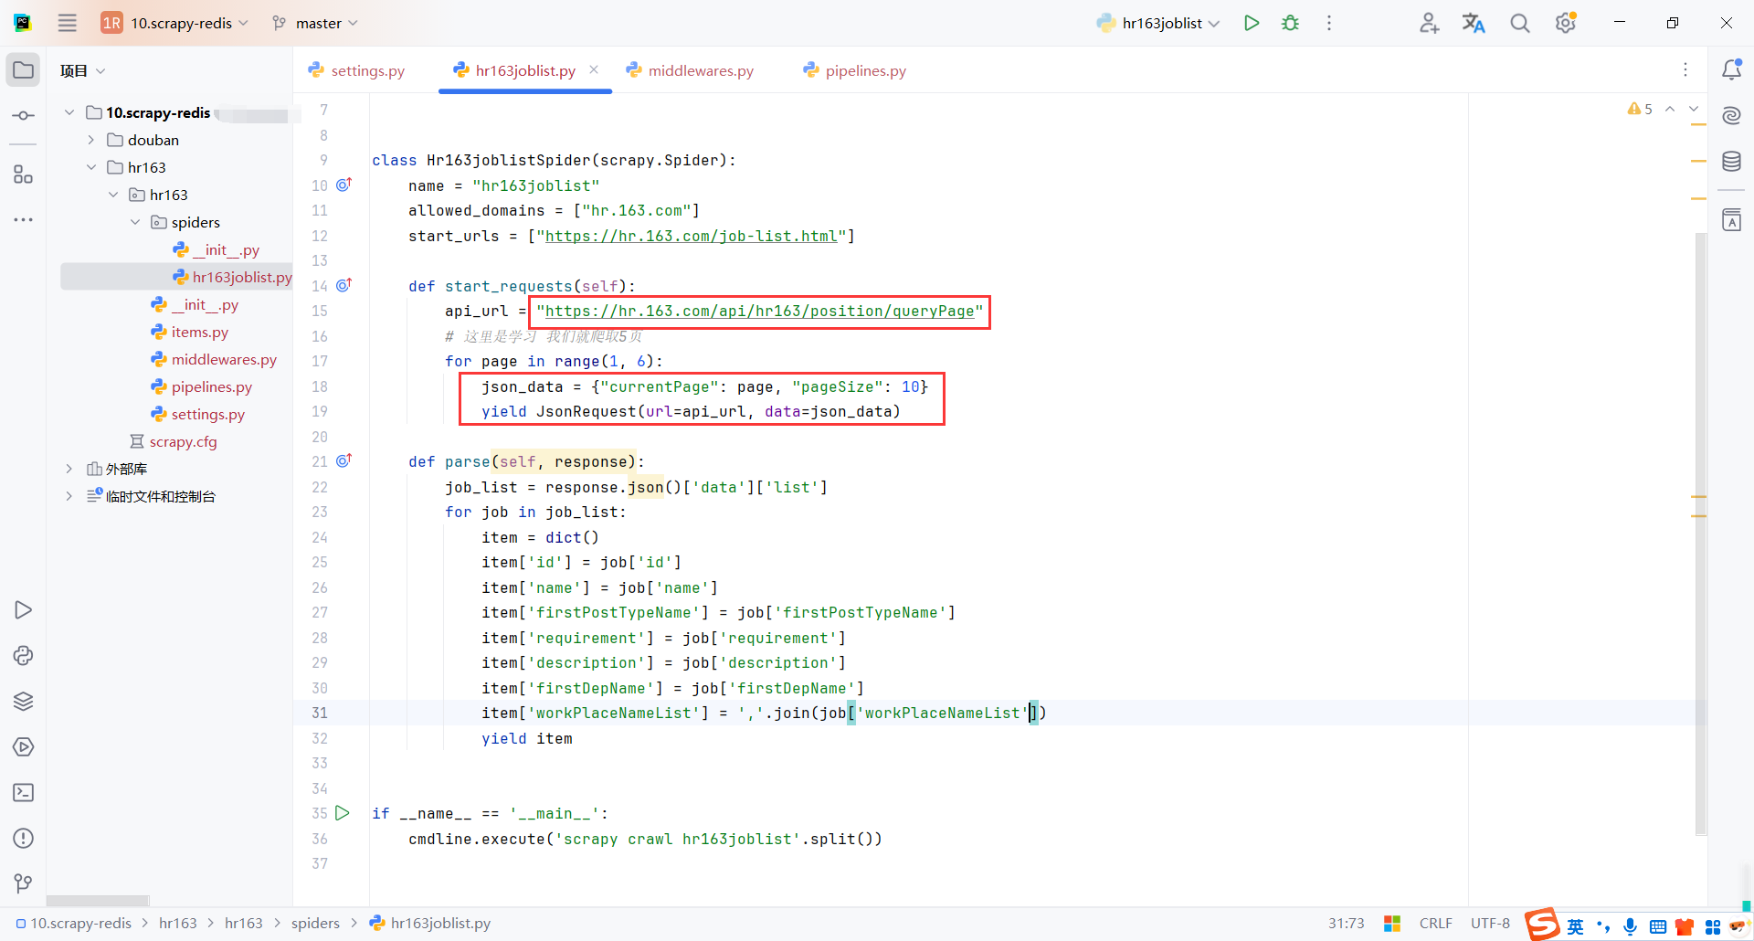
Task: Click the hr163joblist.py breadcrumb
Action: coord(430,923)
